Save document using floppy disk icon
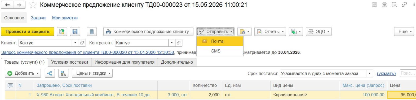 click(x=75, y=32)
